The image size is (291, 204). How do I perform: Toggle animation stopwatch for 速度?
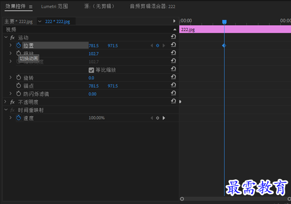(x=18, y=117)
